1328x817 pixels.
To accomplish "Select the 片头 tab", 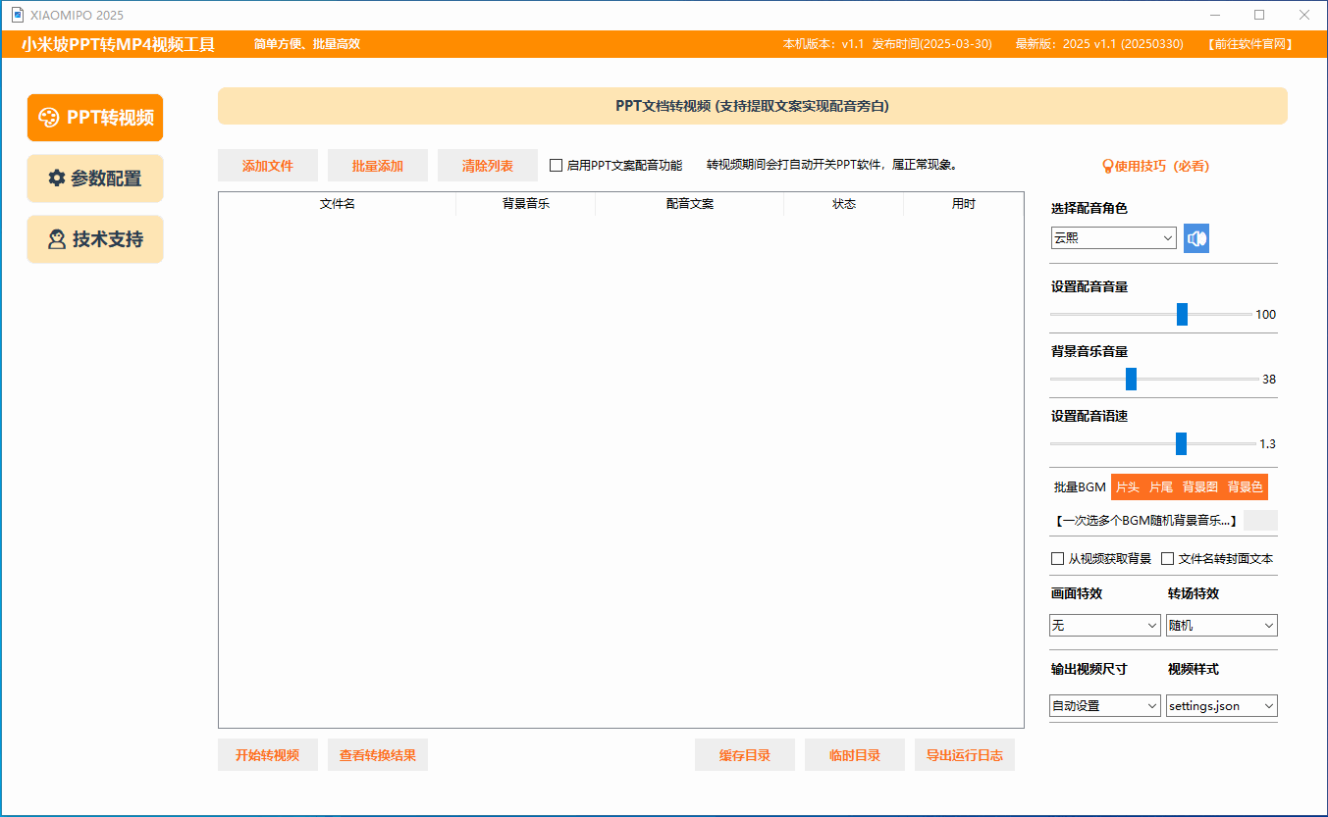I will pyautogui.click(x=1128, y=486).
